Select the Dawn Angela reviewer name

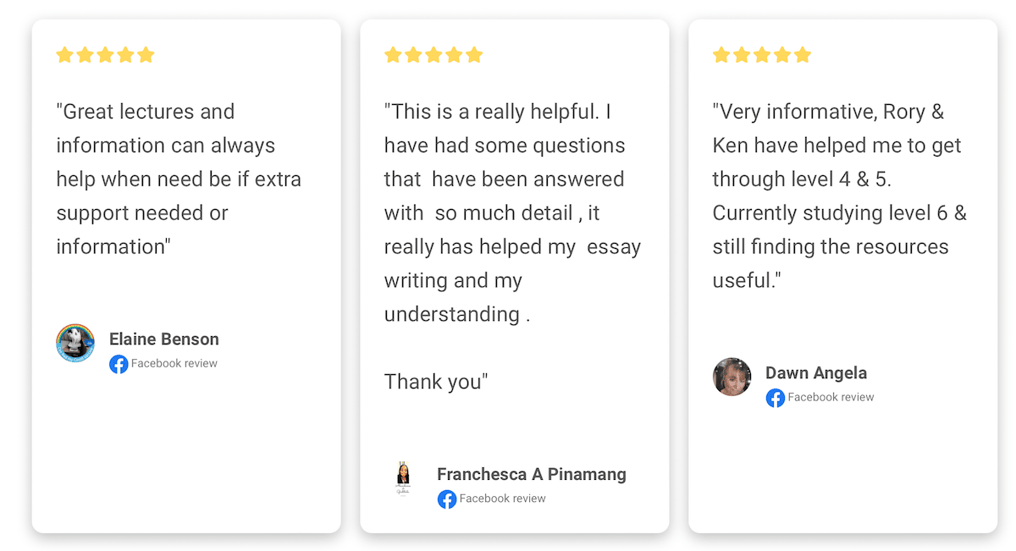[816, 373]
